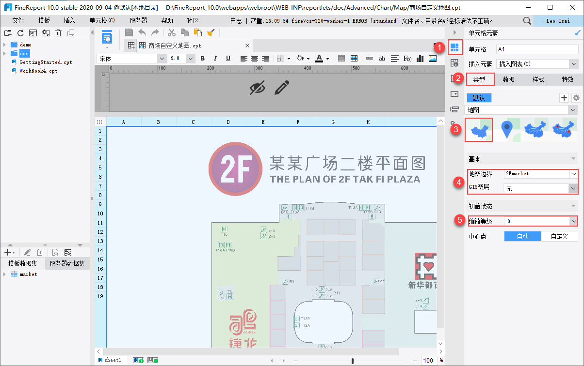Toggle bold text formatting
Screen dimensions: 584x366
202,59
